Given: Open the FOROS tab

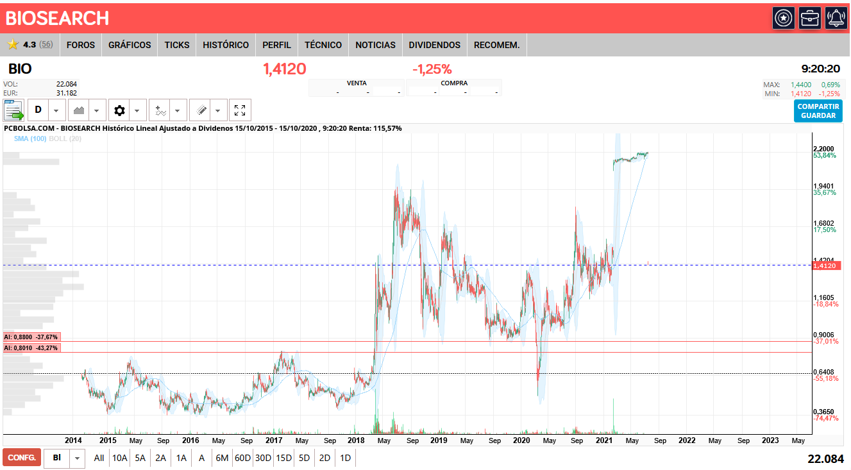Looking at the screenshot, I should [81, 45].
